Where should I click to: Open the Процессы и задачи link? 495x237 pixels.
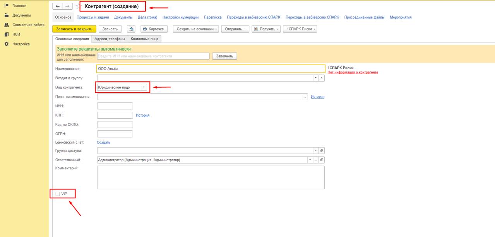pos(93,17)
